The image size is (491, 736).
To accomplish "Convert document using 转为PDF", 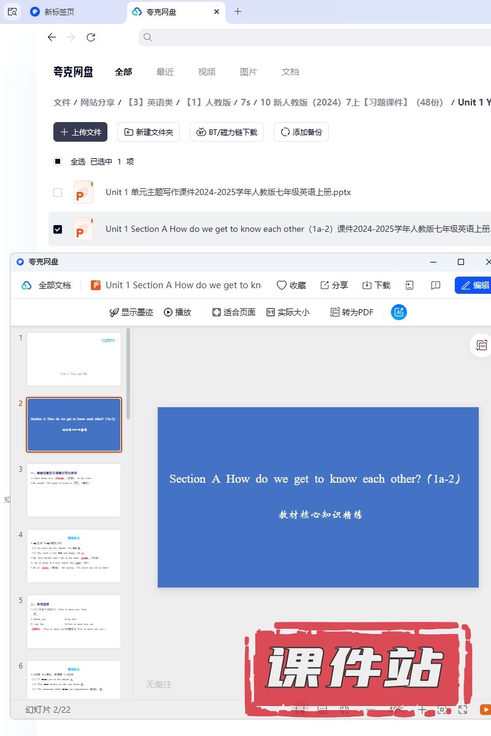I will tap(352, 312).
